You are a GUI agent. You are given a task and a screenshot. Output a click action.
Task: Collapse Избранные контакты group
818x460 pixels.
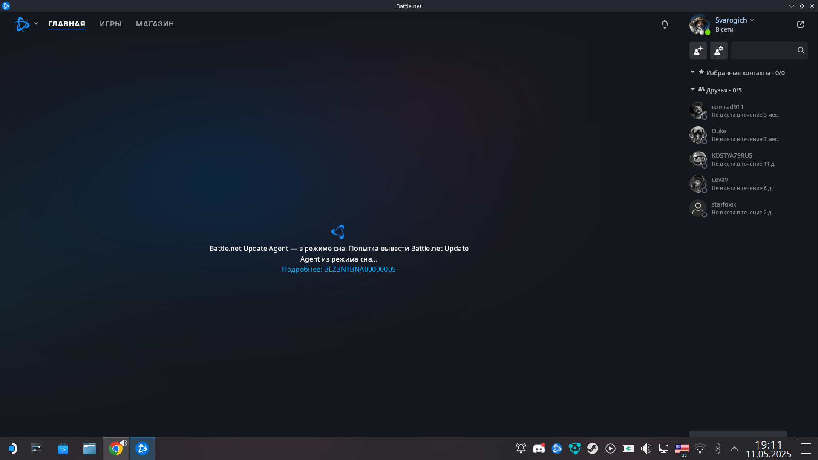pos(693,72)
